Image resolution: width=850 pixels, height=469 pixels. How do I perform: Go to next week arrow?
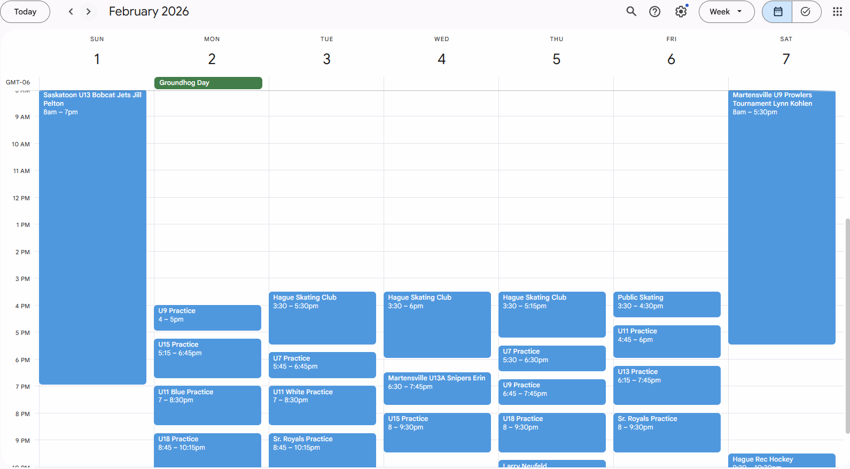click(x=89, y=12)
